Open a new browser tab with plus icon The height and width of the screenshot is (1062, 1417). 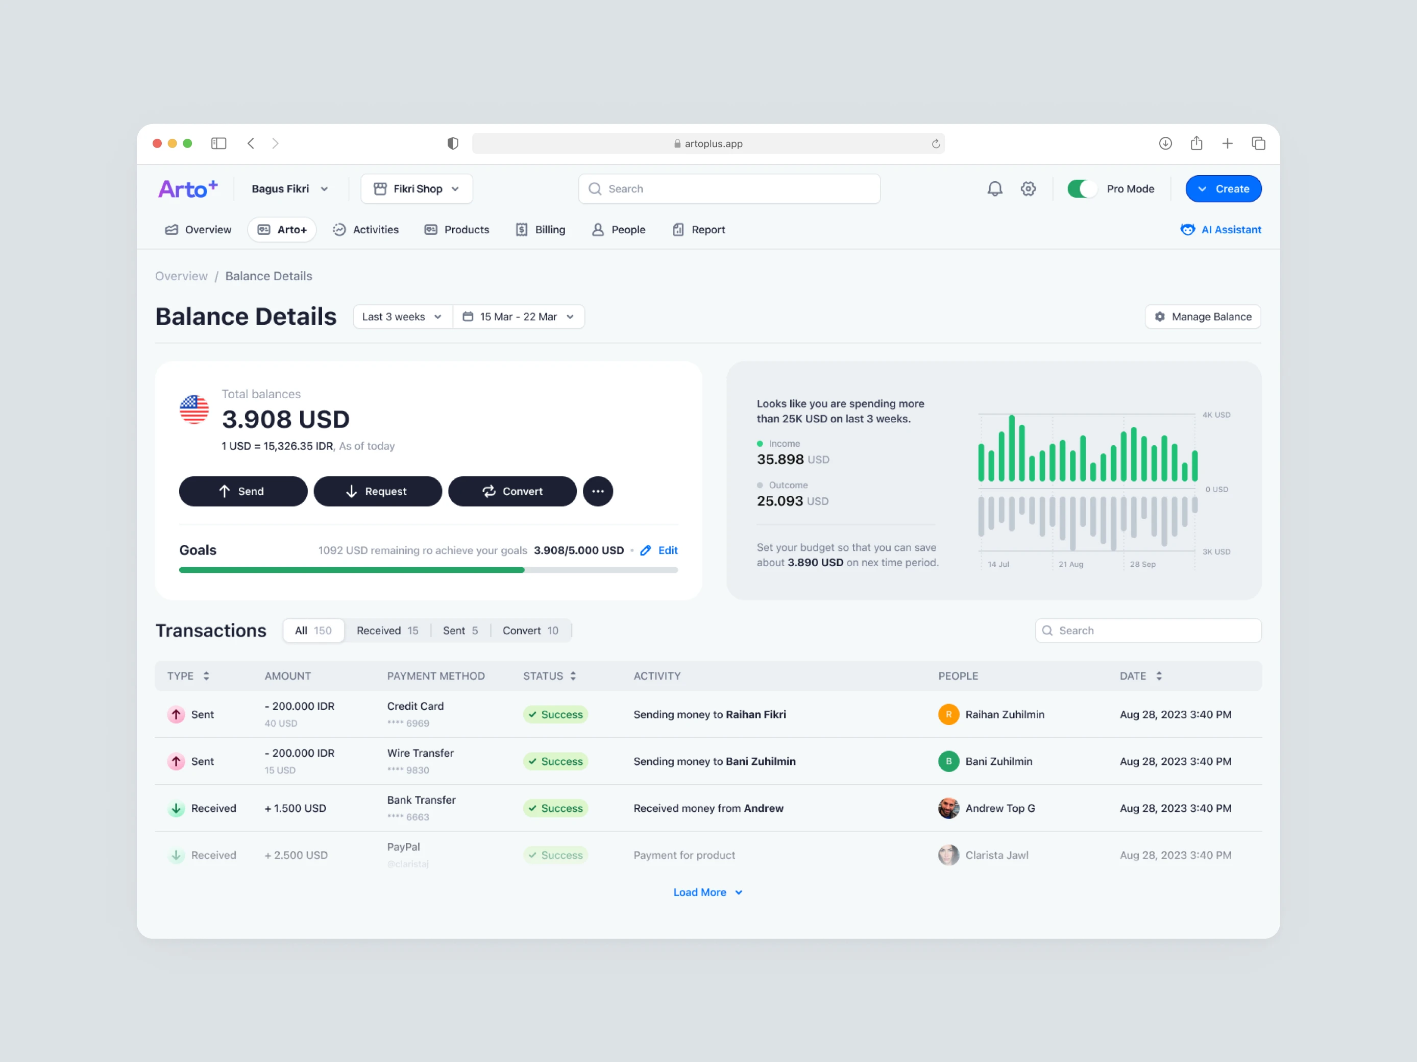(x=1227, y=143)
